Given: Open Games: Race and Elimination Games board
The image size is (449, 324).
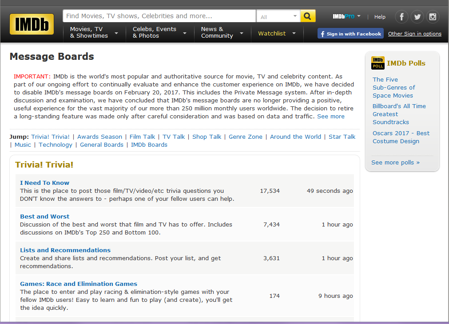Looking at the screenshot, I should [79, 284].
